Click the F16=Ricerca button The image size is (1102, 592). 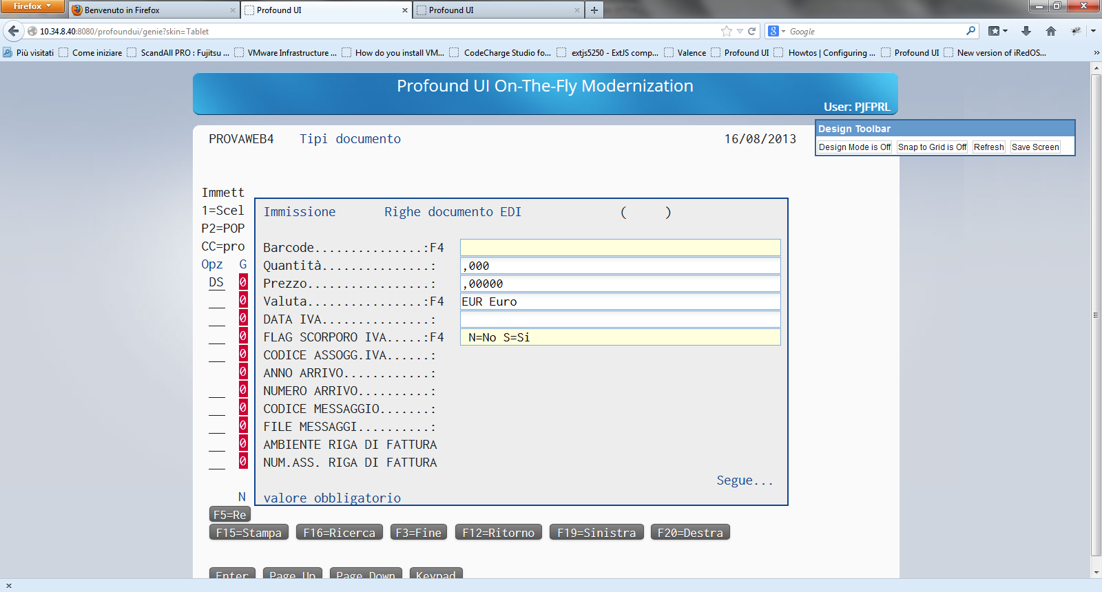click(339, 532)
